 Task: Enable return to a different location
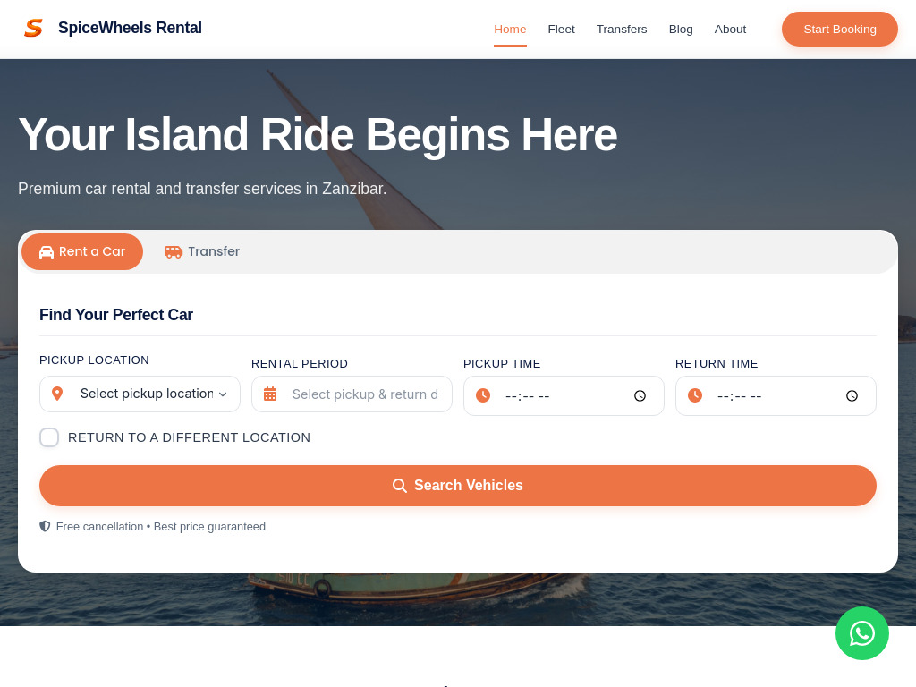[x=49, y=437]
